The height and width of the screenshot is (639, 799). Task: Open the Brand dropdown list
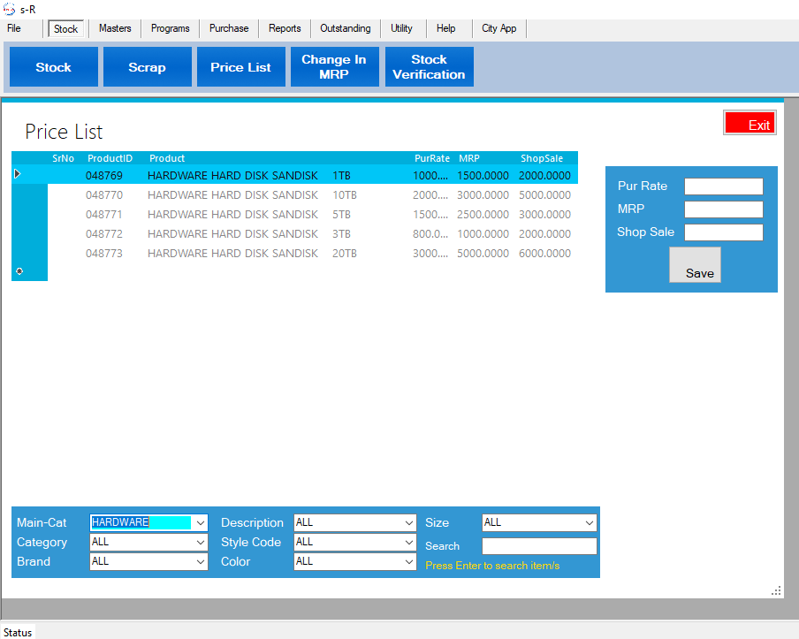click(200, 561)
